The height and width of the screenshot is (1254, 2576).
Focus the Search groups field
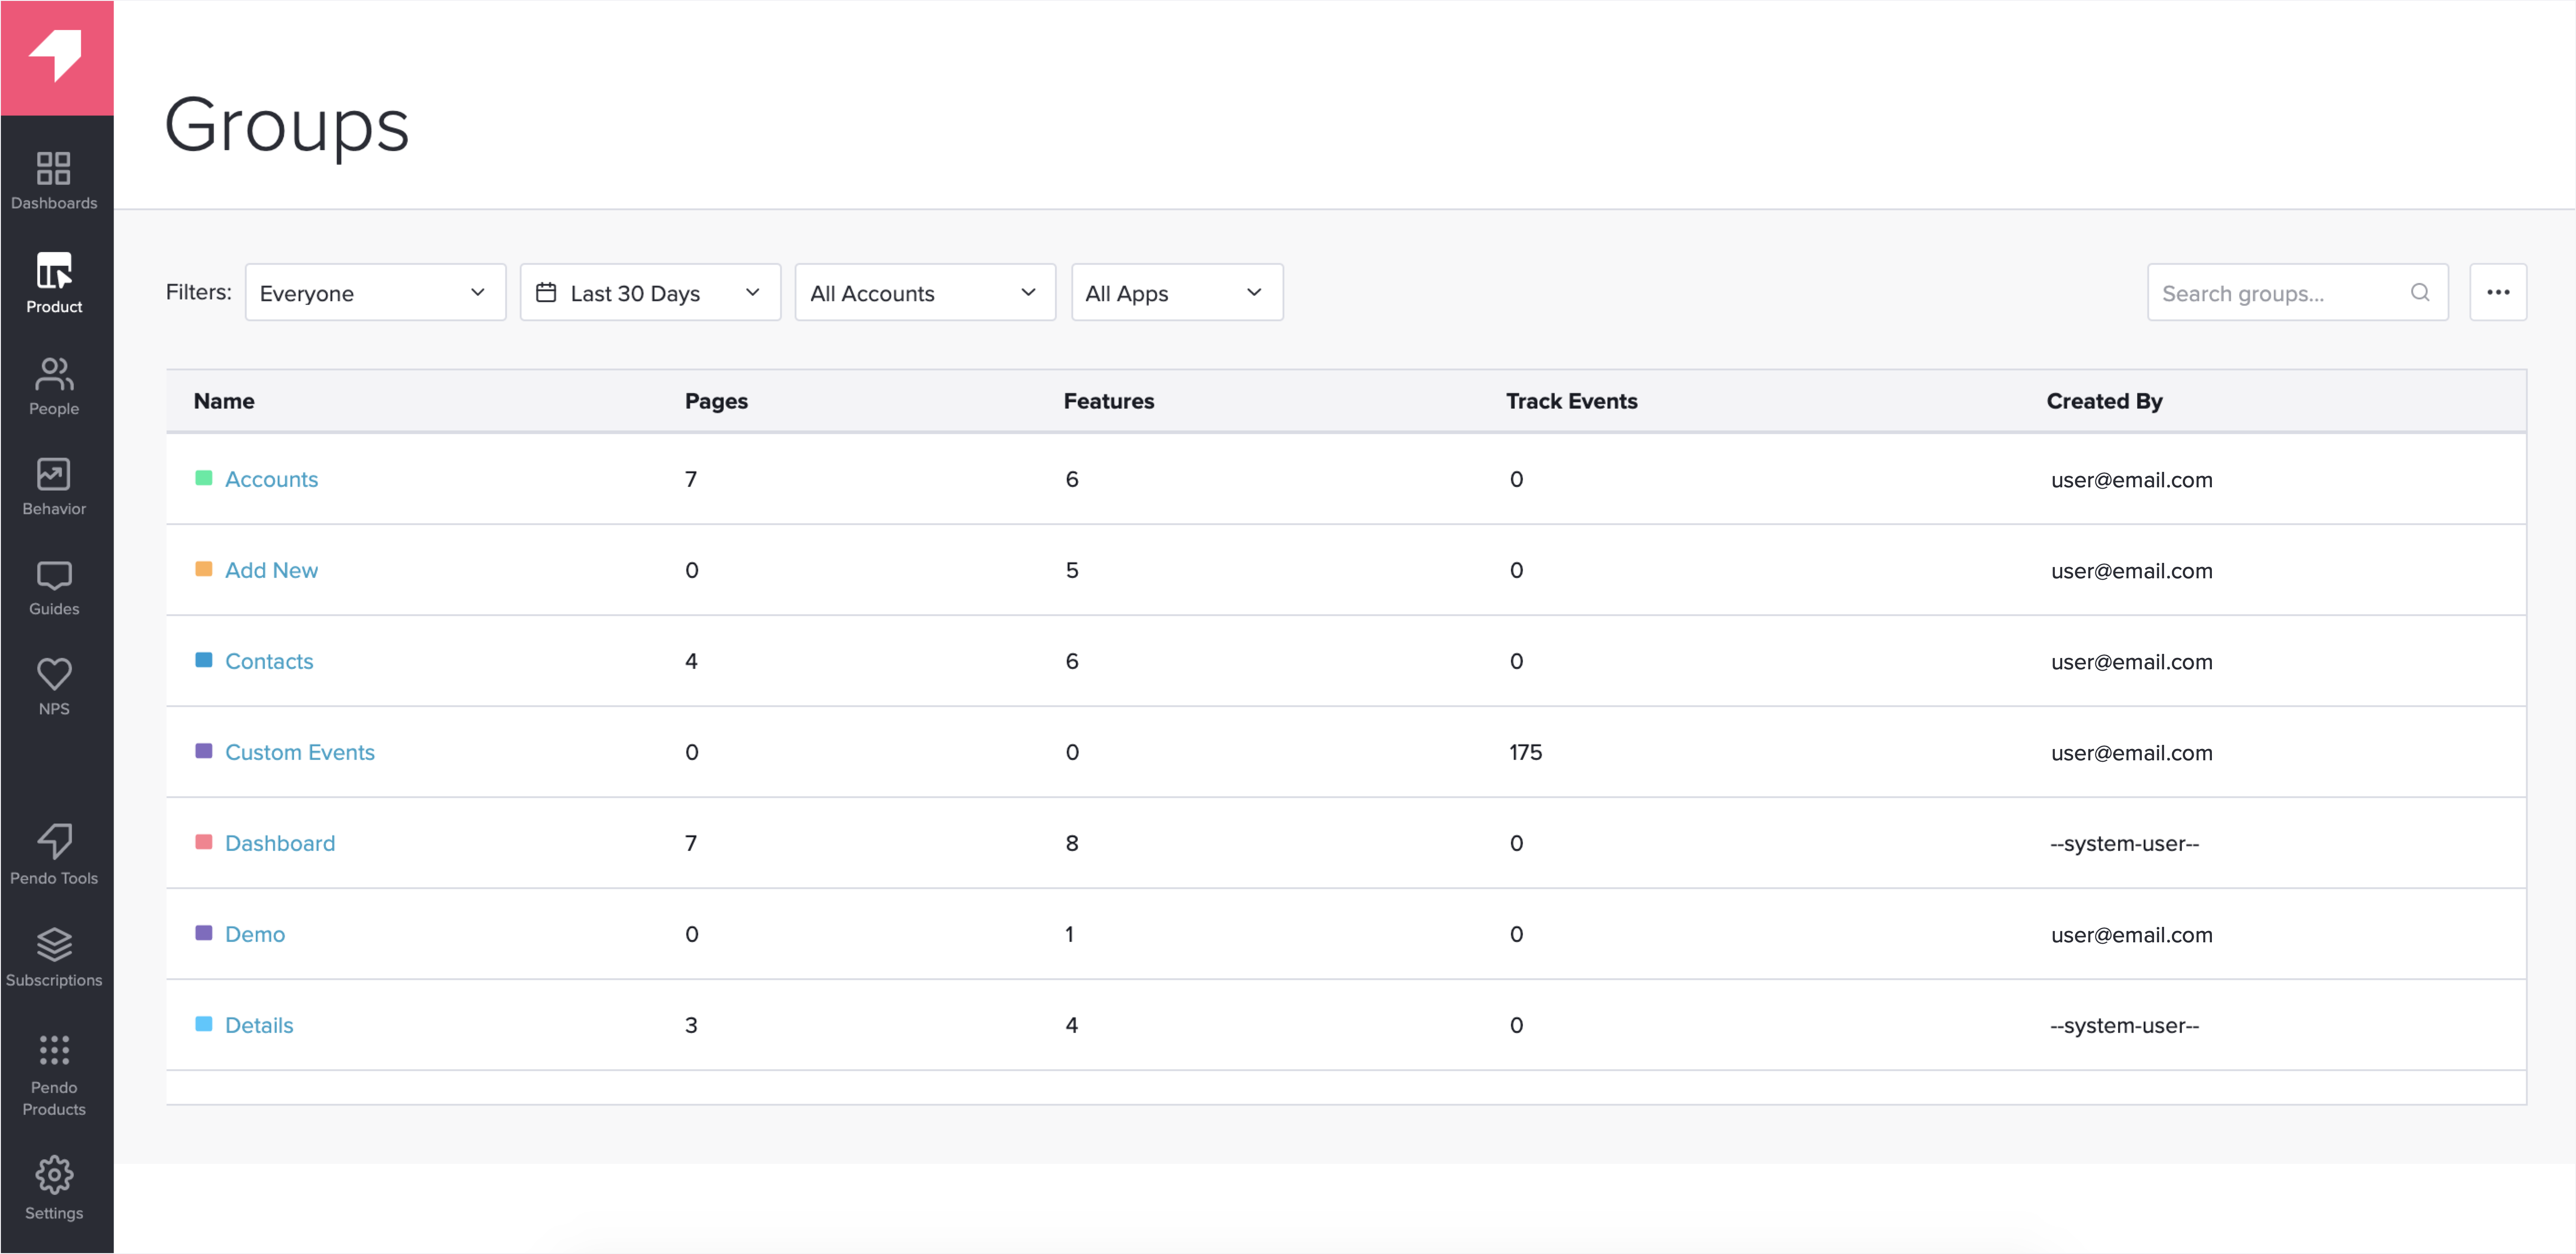point(2297,292)
